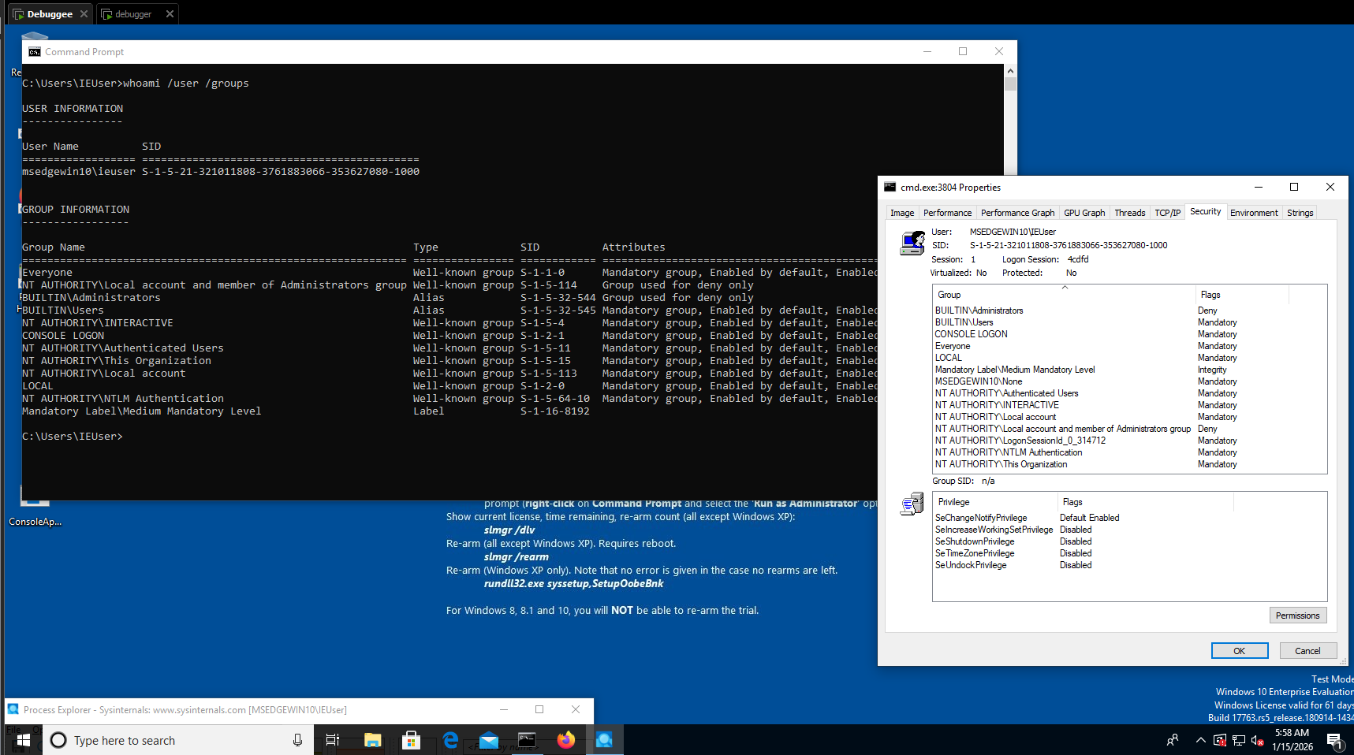Open the Action Center notifications icon
1354x755 pixels.
pos(1334,740)
